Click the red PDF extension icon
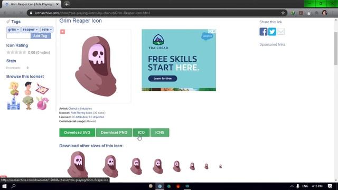Viewport: 338px width, 190px height. point(301,13)
